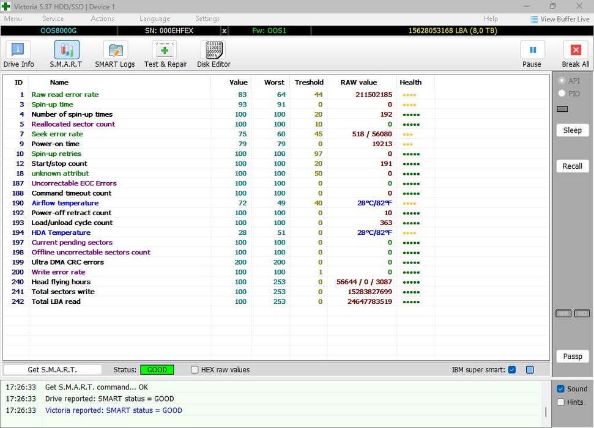This screenshot has width=594, height=428.
Task: Click log line Victoria reported SMART status
Action: (x=114, y=410)
